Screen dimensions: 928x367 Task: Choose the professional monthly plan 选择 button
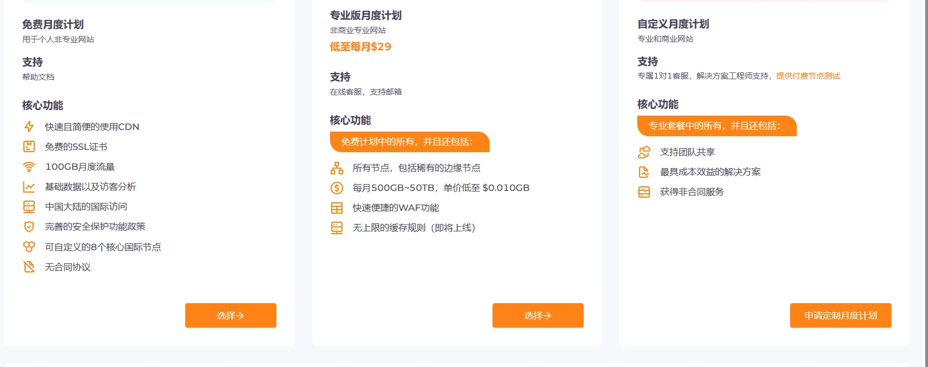click(x=538, y=316)
